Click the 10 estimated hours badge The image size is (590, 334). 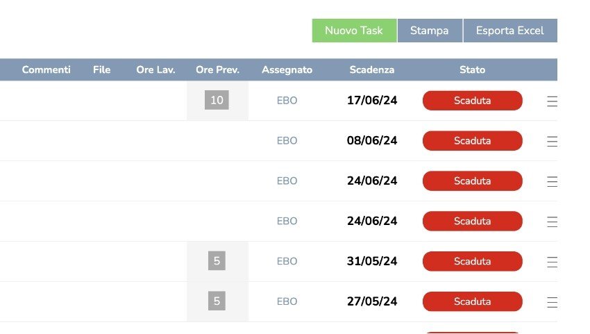[x=217, y=101]
